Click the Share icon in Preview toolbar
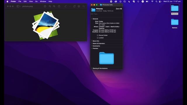Viewport: 187px width, 105px height. point(59,6)
